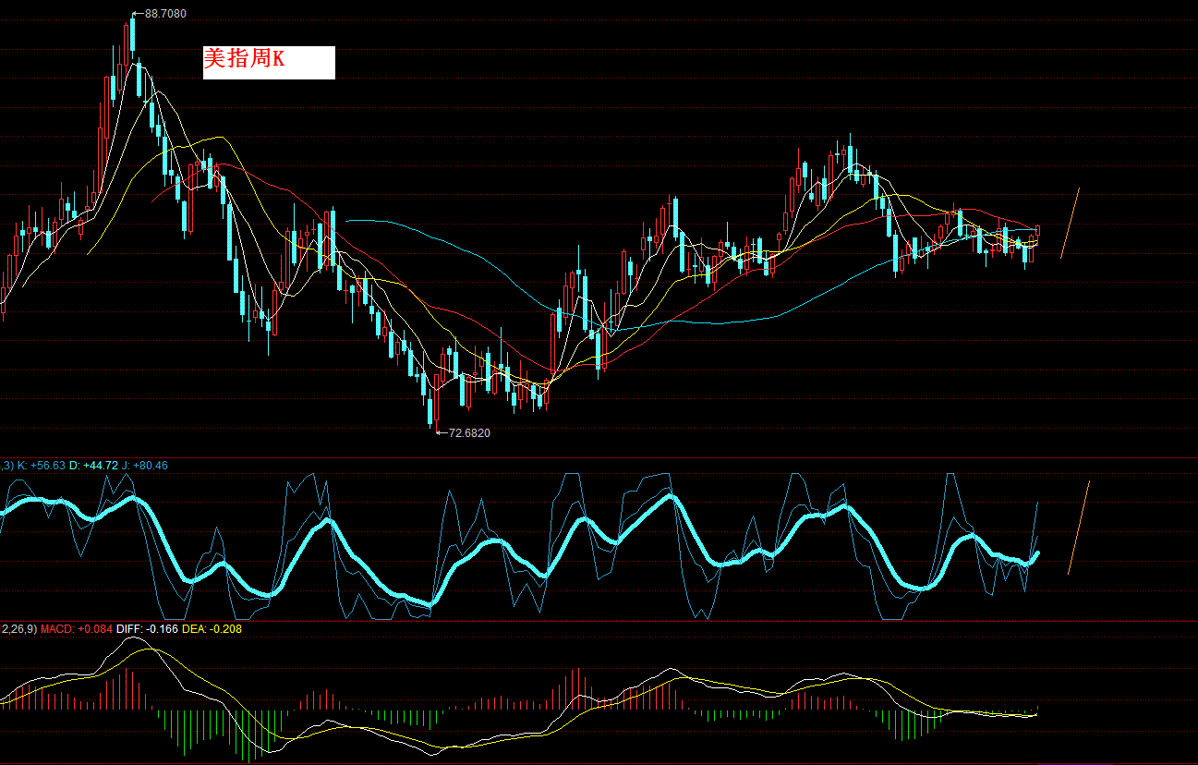This screenshot has width=1198, height=765.
Task: Click the "美指周K" chart title label
Action: (268, 62)
